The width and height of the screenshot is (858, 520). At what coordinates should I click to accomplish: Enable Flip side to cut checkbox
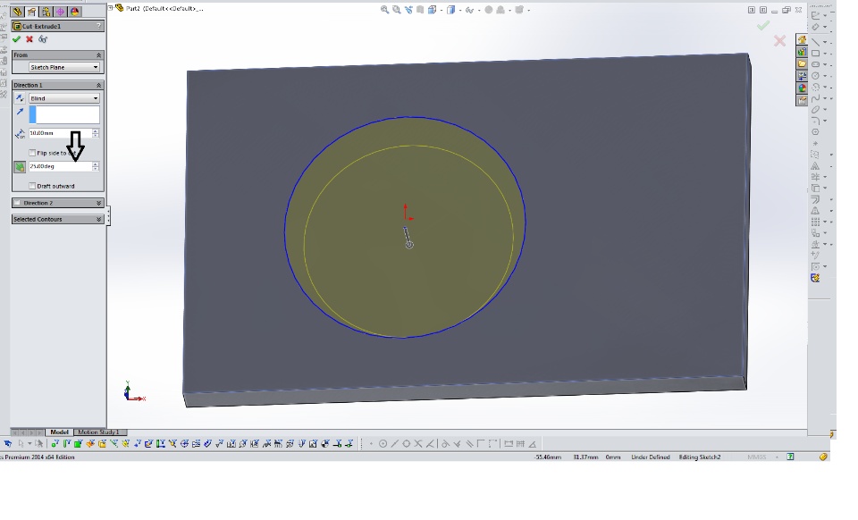pyautogui.click(x=32, y=153)
